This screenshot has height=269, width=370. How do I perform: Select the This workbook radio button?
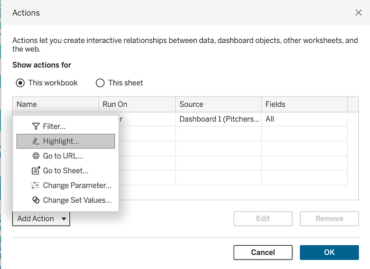21,83
